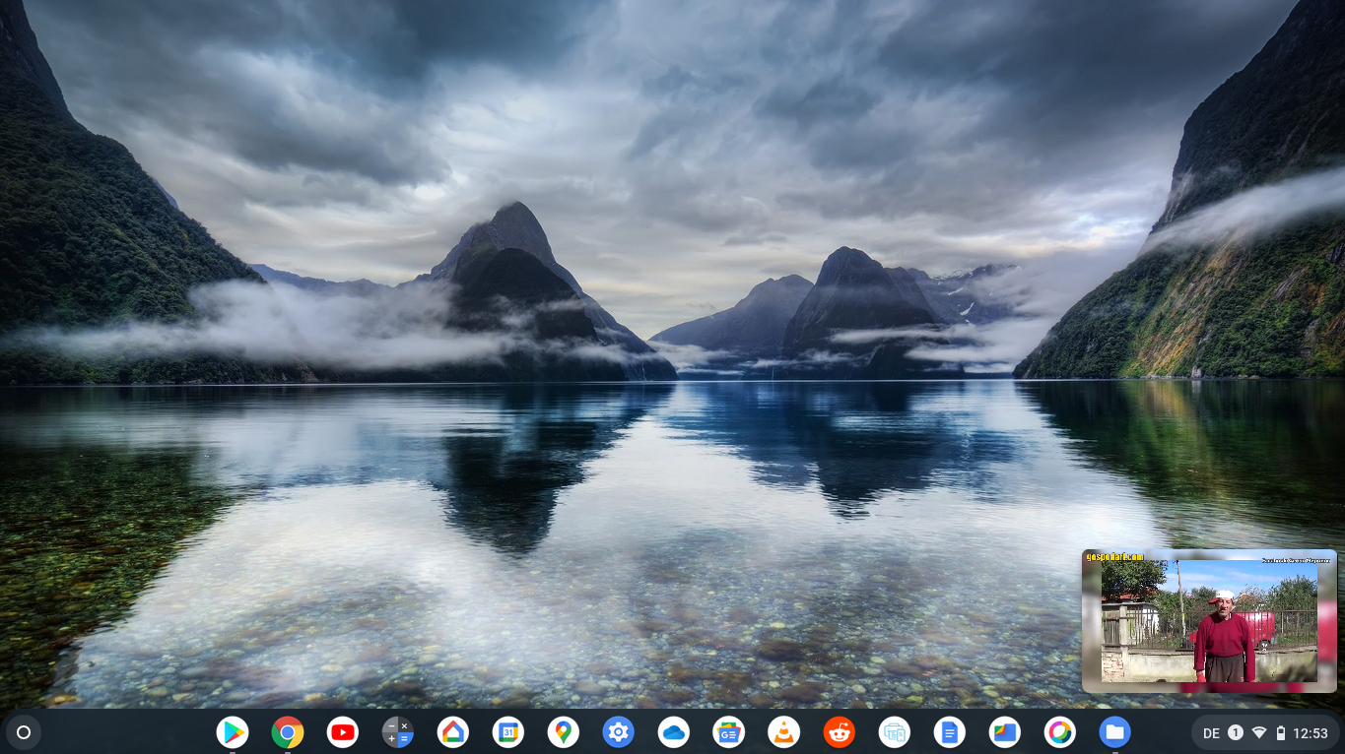
Task: Open the launcher circle button
Action: tap(24, 732)
